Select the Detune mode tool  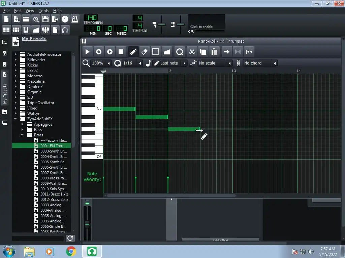point(167,52)
